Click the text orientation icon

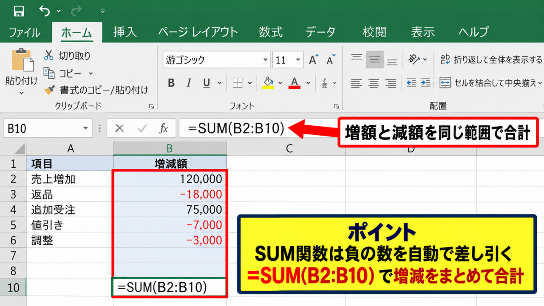point(414,59)
